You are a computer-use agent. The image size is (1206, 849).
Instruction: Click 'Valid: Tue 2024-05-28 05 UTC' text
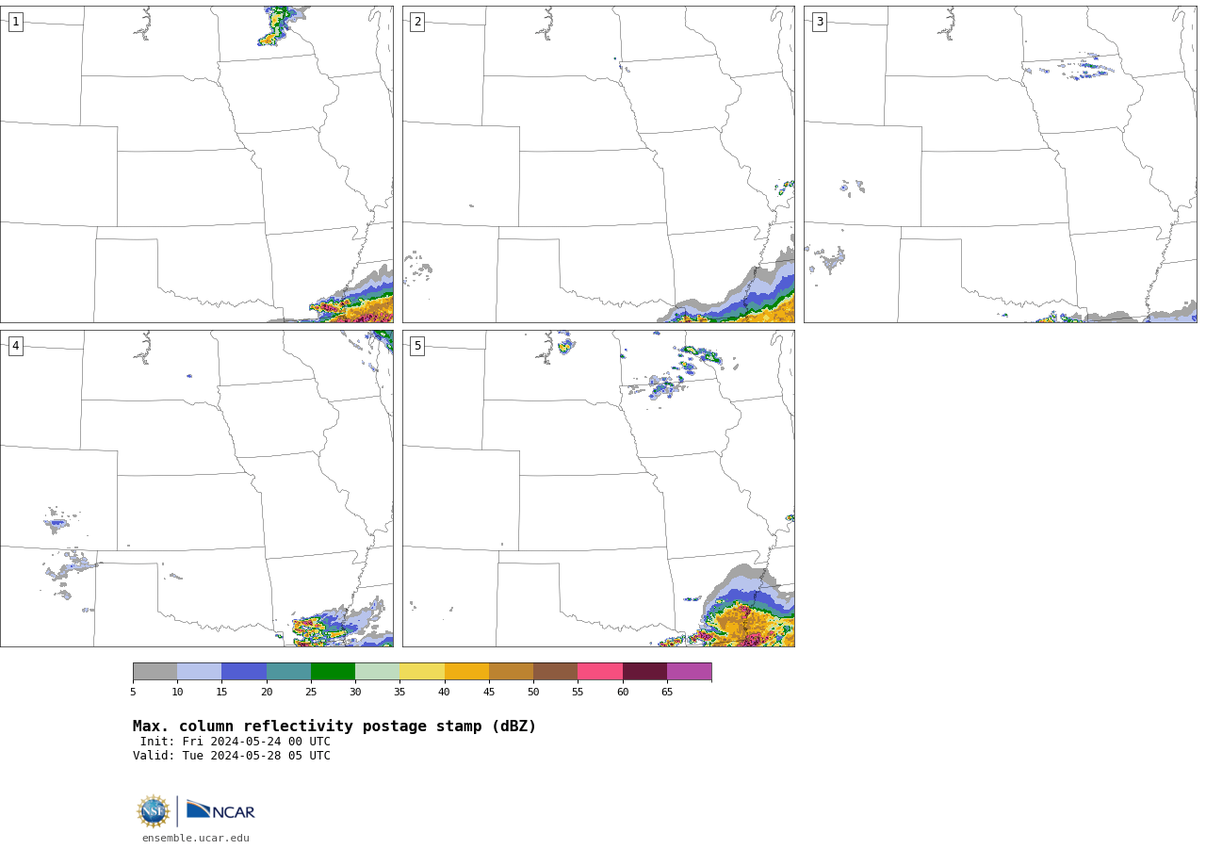point(232,756)
